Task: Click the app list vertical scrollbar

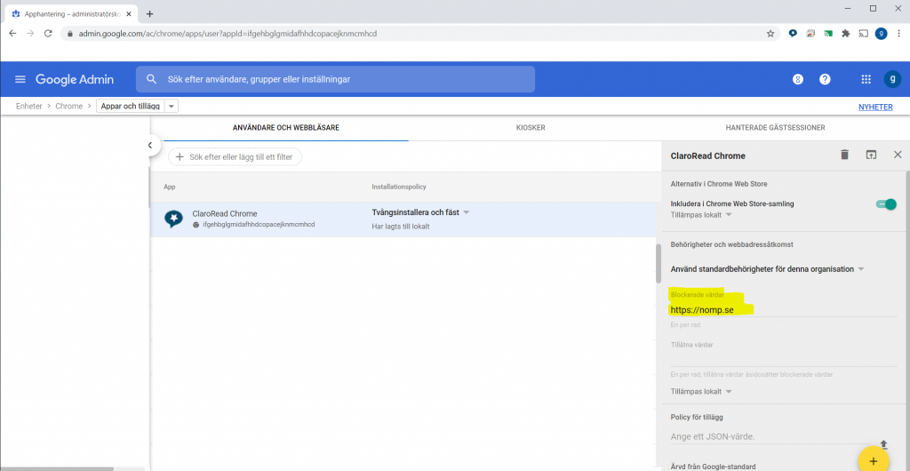Action: 659,263
